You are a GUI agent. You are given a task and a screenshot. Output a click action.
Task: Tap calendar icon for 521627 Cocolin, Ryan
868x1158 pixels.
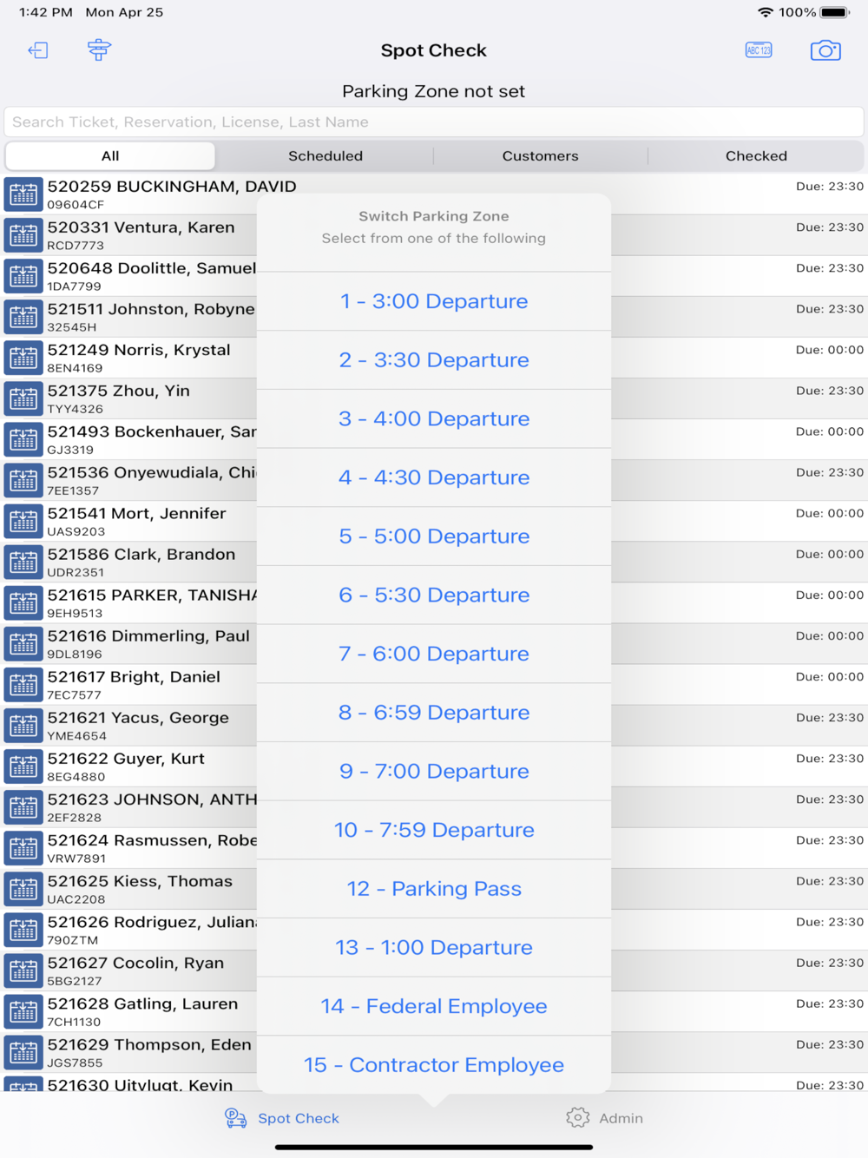[x=23, y=970]
